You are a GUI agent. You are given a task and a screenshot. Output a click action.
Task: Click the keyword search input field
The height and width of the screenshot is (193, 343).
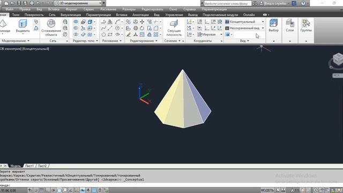227,3
